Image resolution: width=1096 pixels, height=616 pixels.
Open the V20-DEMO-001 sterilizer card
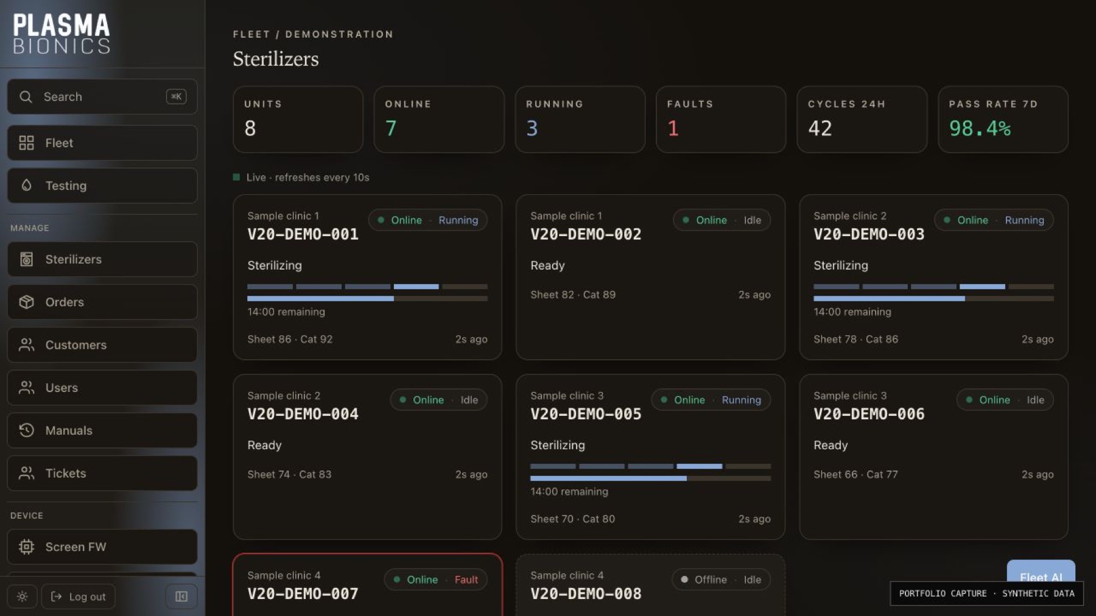pyautogui.click(x=367, y=277)
